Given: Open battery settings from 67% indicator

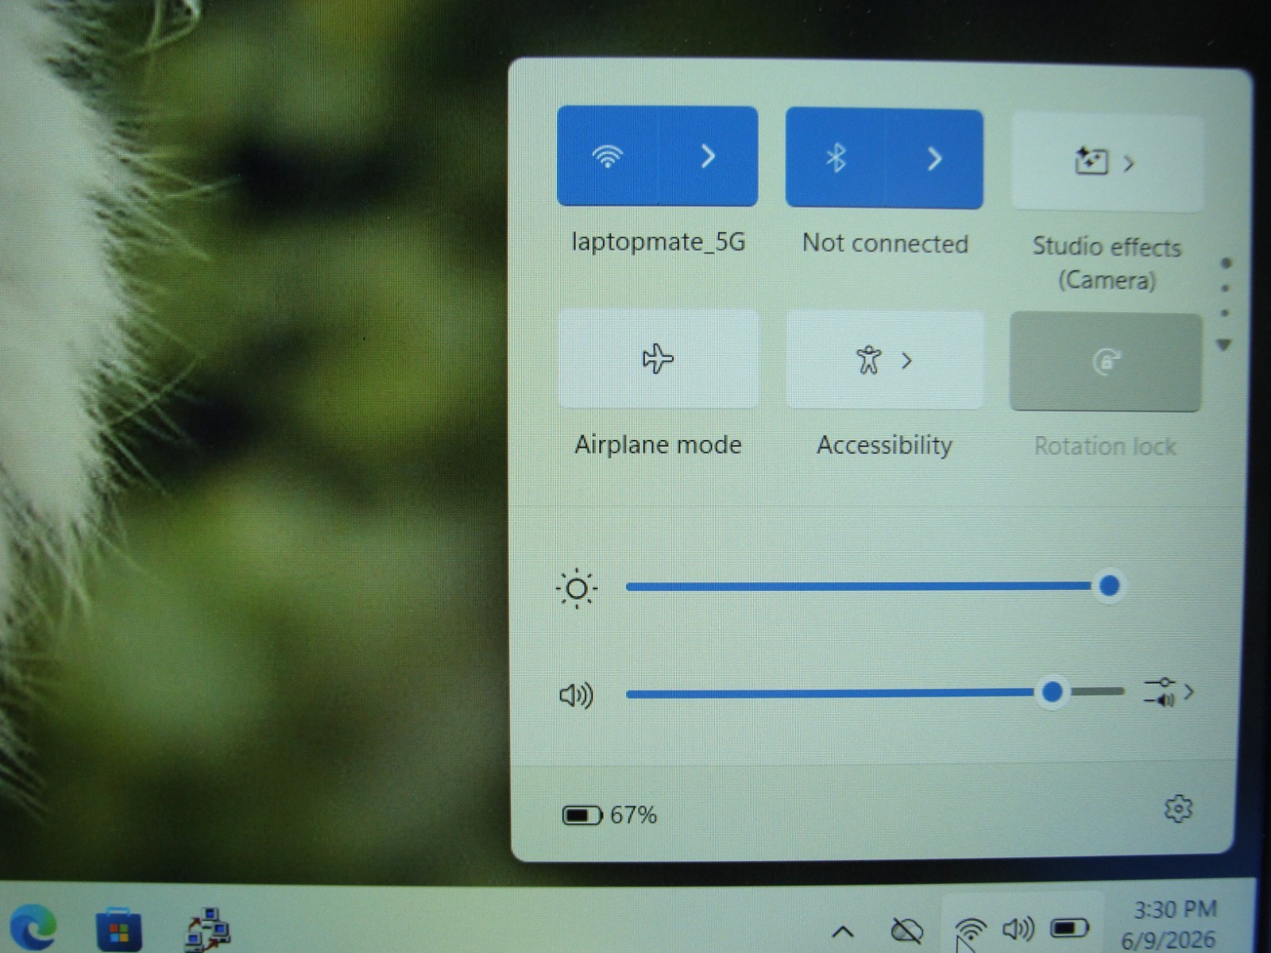Looking at the screenshot, I should coord(609,815).
